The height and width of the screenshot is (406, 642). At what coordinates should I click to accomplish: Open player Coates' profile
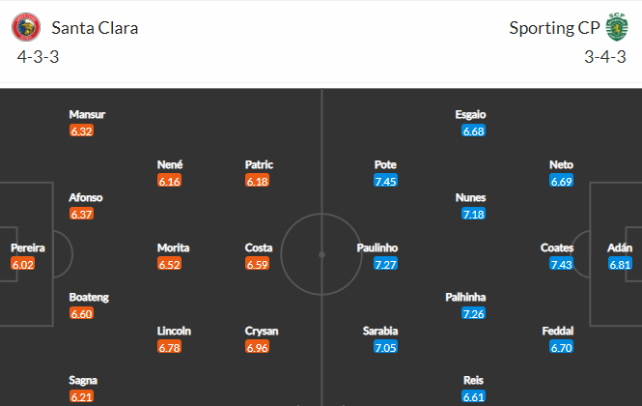pyautogui.click(x=557, y=247)
